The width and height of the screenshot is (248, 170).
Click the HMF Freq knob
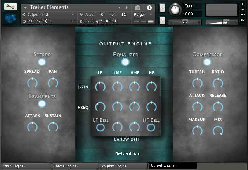(x=134, y=107)
